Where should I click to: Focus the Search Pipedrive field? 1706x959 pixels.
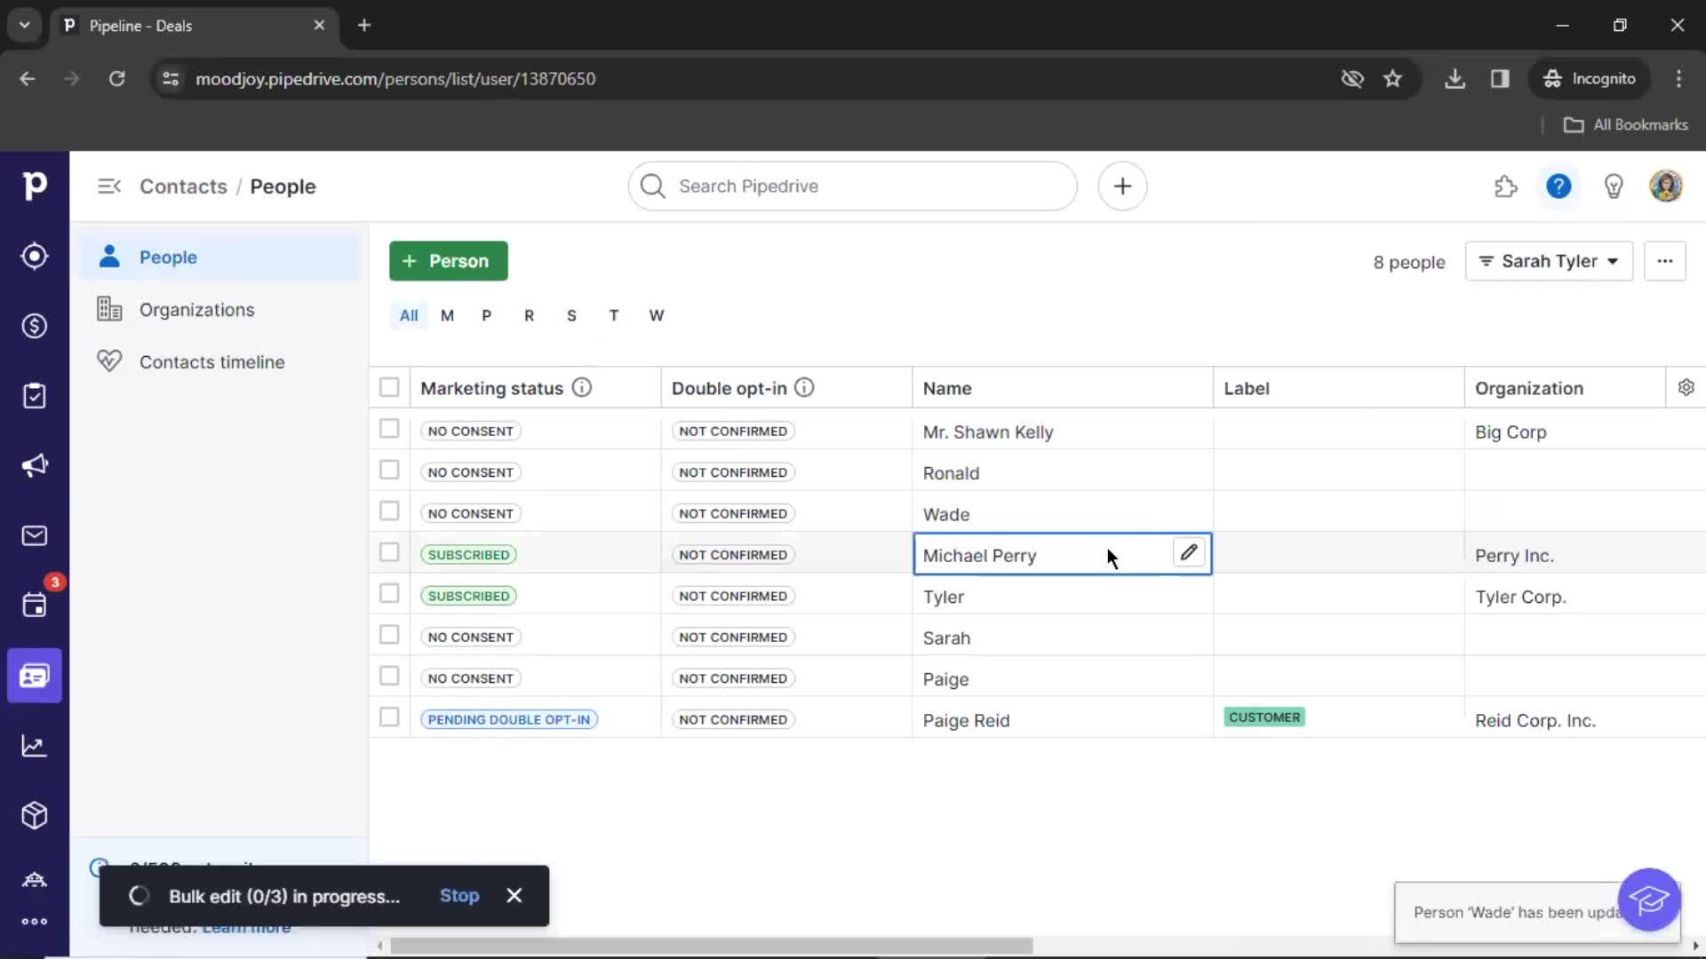853,186
